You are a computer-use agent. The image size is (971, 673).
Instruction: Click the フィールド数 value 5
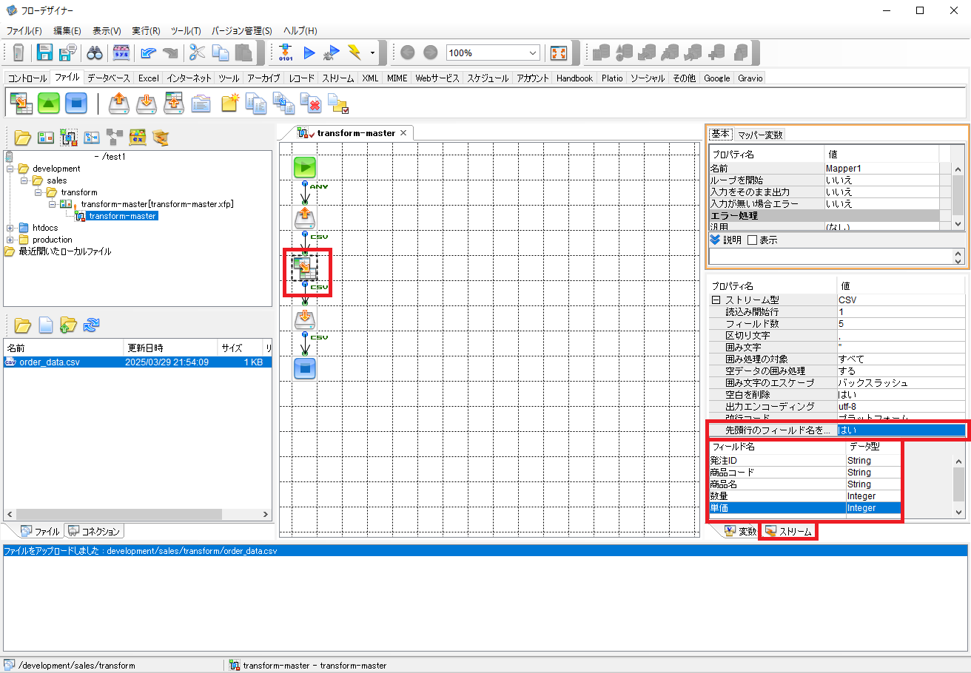tap(901, 323)
